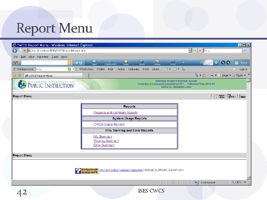The width and height of the screenshot is (267, 200).
Task: Open the CWCS Status Reports link
Action: 109,124
